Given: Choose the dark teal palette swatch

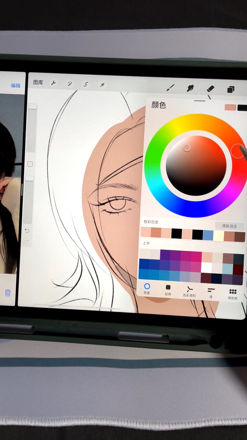Looking at the screenshot, I should (x=238, y=259).
